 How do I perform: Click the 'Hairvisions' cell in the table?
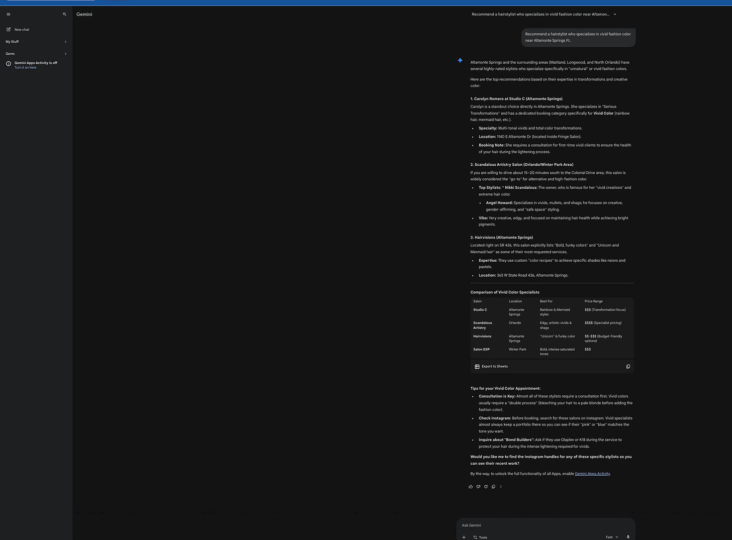click(482, 337)
